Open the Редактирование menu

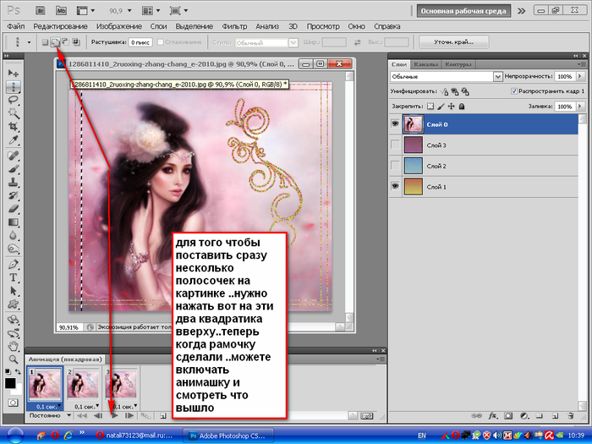coord(60,26)
